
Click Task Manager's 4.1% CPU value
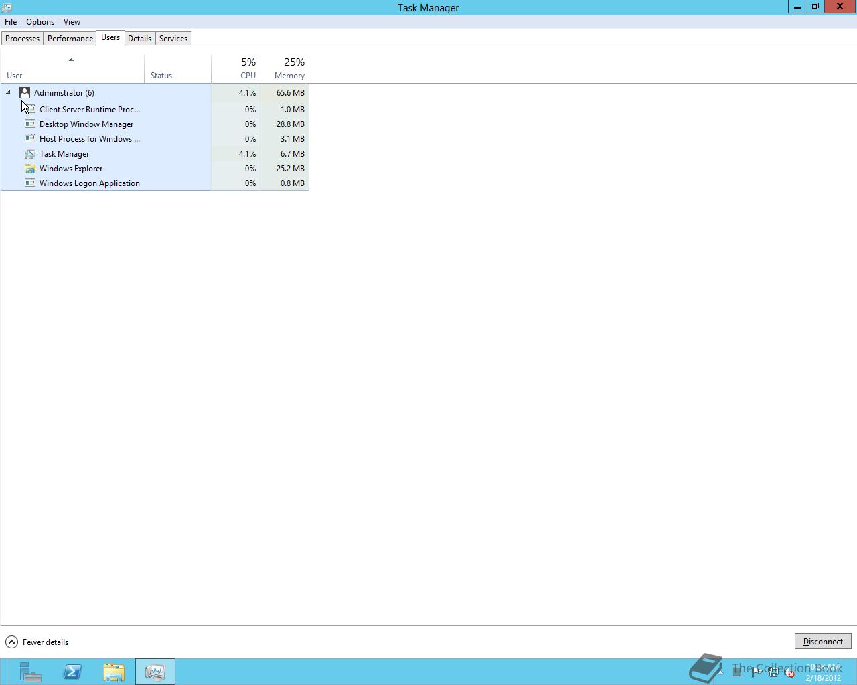coord(247,154)
